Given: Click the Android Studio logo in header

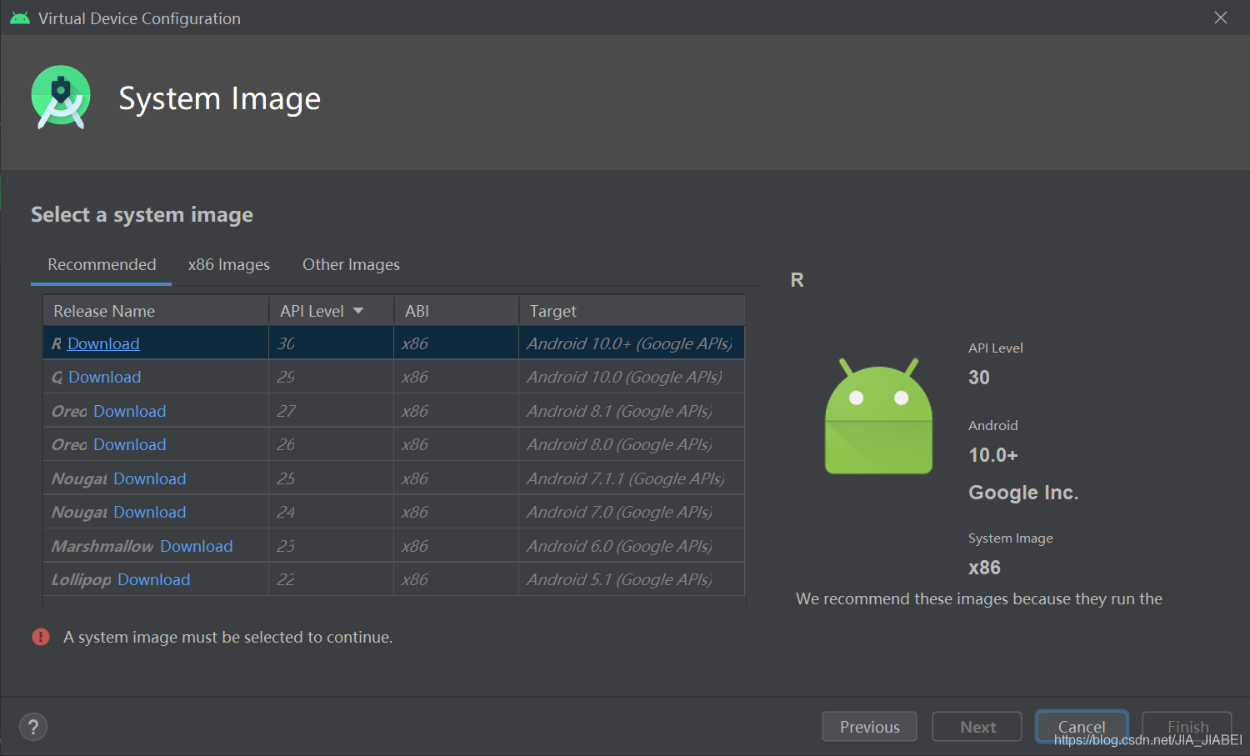Looking at the screenshot, I should (x=61, y=98).
